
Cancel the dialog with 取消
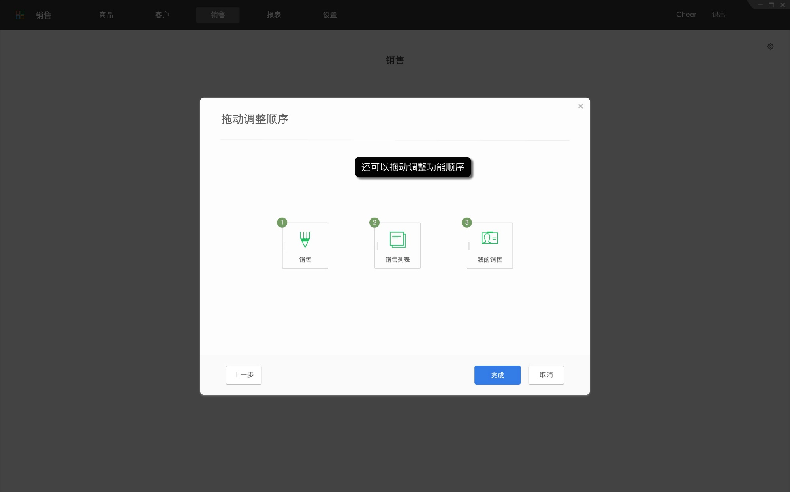546,375
